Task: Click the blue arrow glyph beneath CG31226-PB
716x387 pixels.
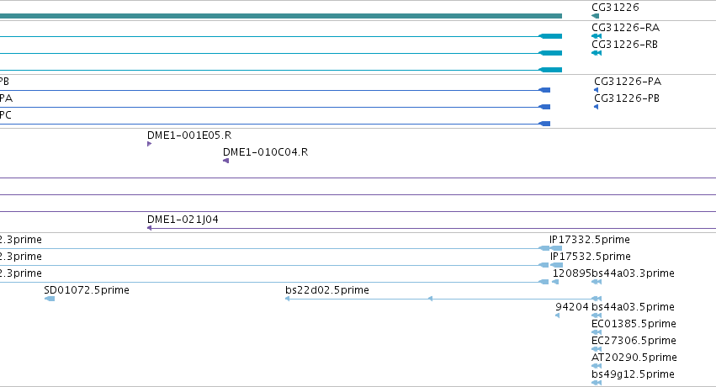Action: click(596, 107)
